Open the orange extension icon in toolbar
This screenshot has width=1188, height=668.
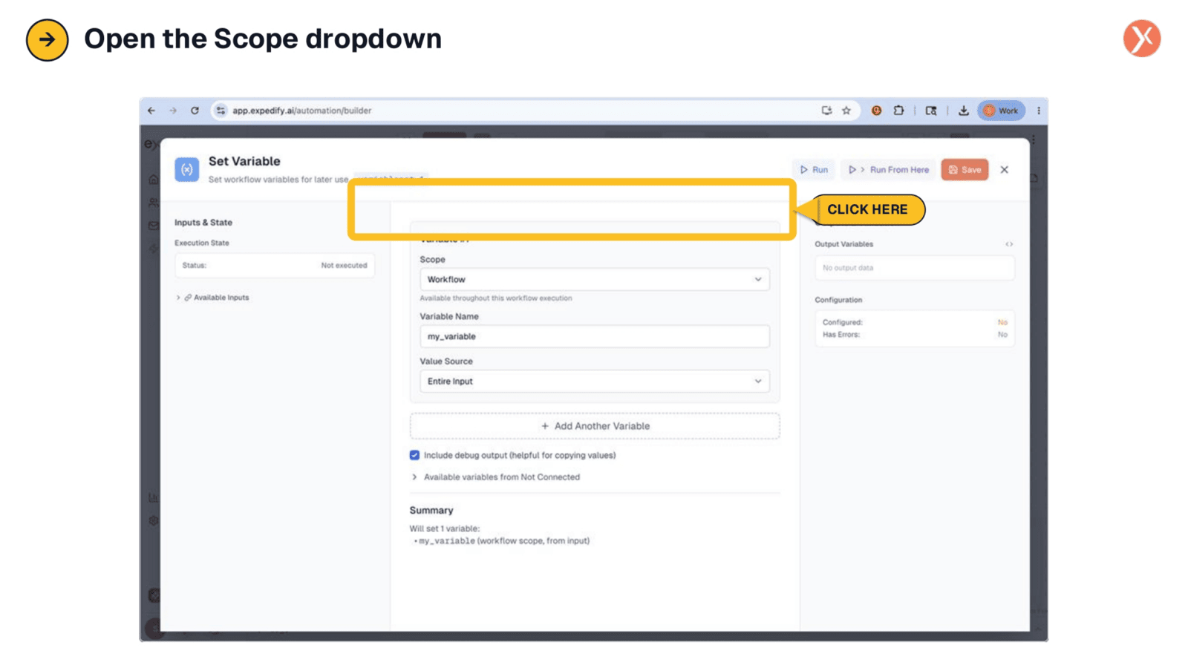[876, 111]
